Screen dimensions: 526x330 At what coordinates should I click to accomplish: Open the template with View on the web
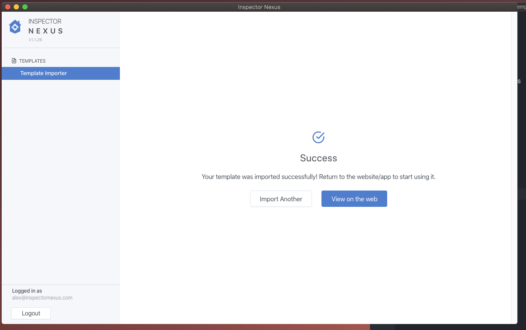point(354,199)
